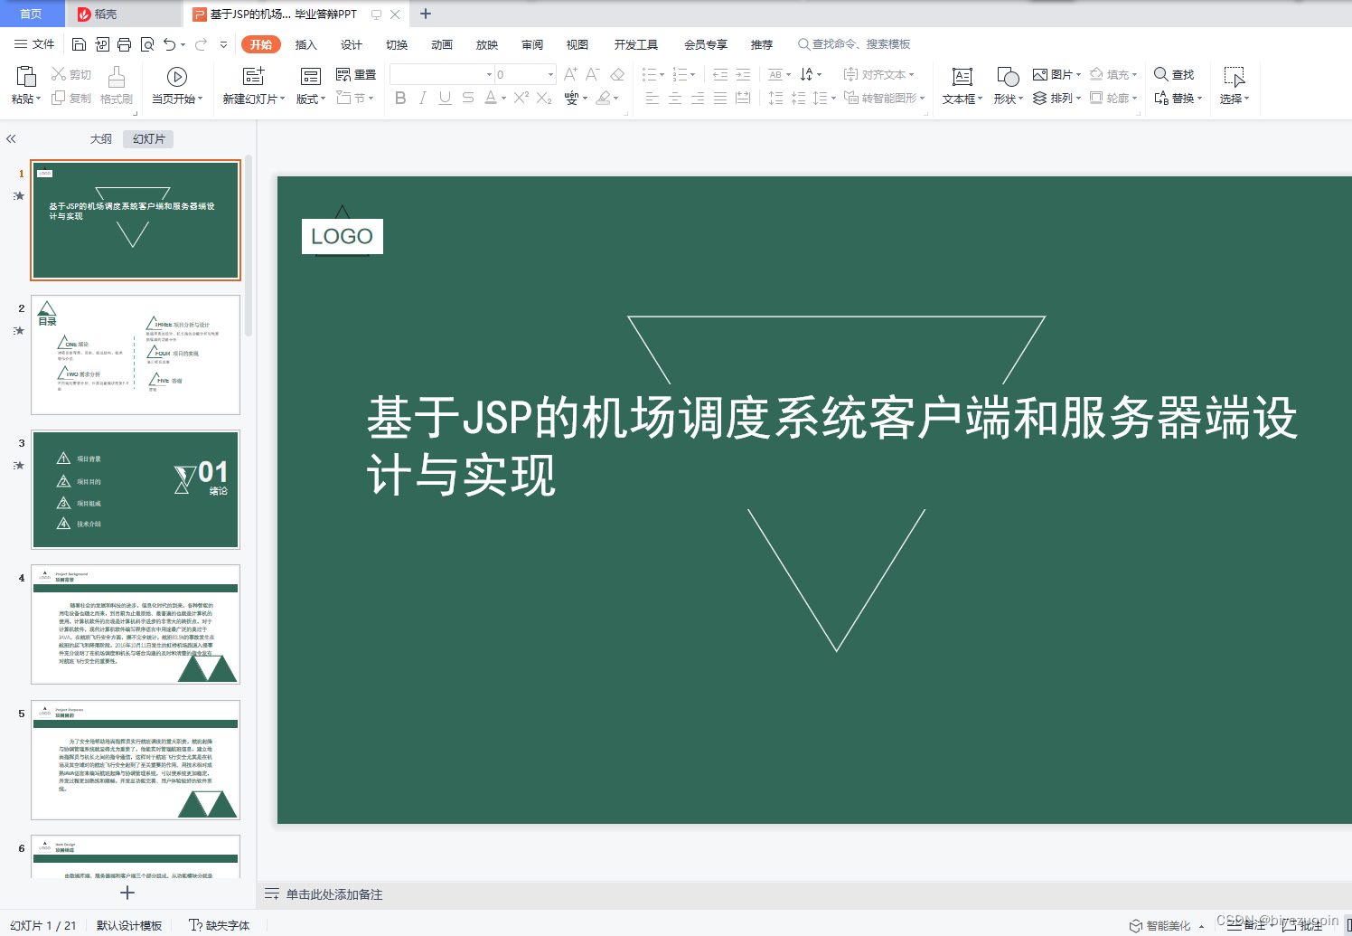
Task: Click the Clear Formatting eraser icon
Action: click(x=617, y=74)
